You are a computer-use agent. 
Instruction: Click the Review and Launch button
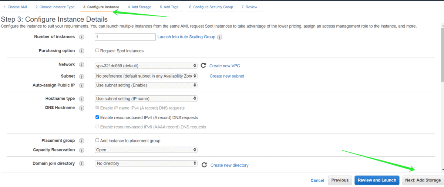pos(377,180)
